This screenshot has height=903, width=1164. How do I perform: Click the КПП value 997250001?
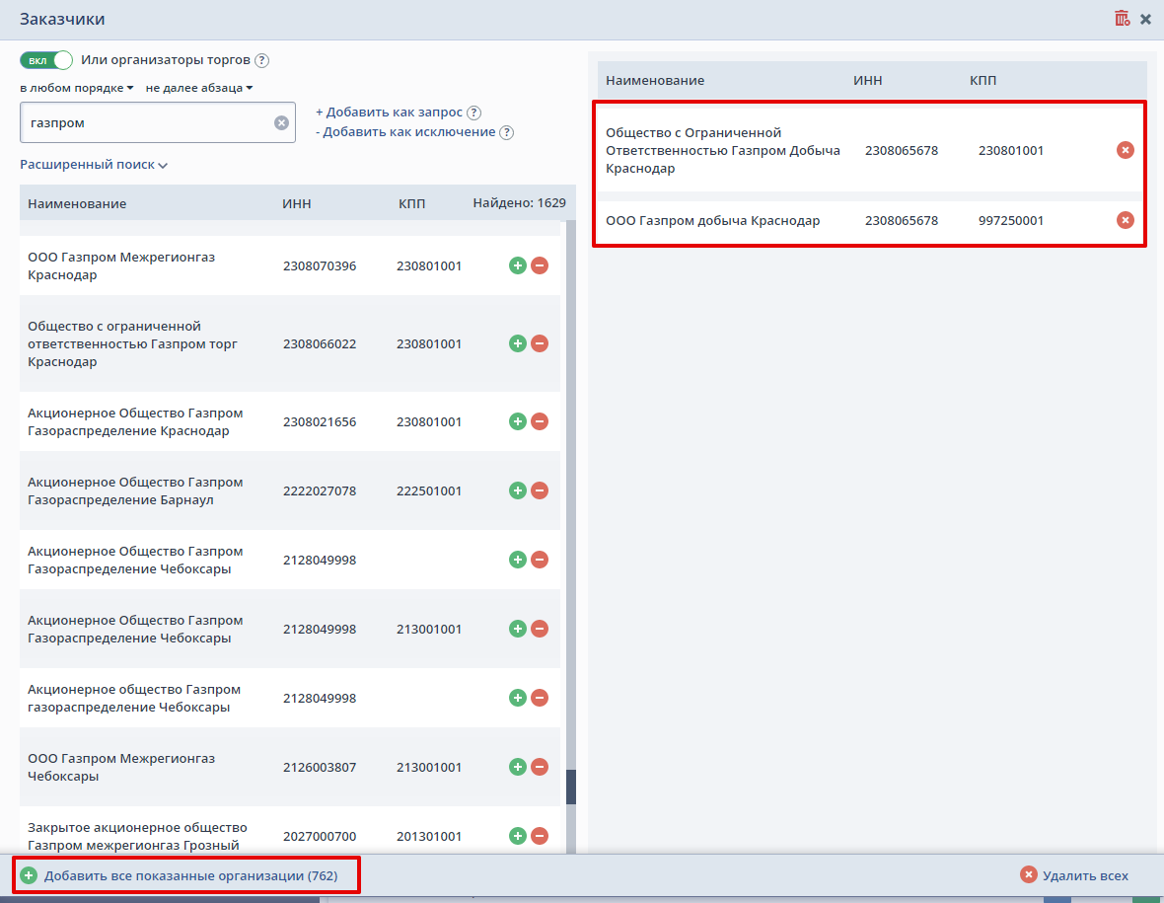1011,220
